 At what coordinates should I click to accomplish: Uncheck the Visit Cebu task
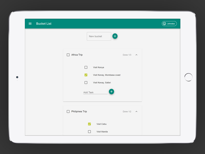[89, 124]
